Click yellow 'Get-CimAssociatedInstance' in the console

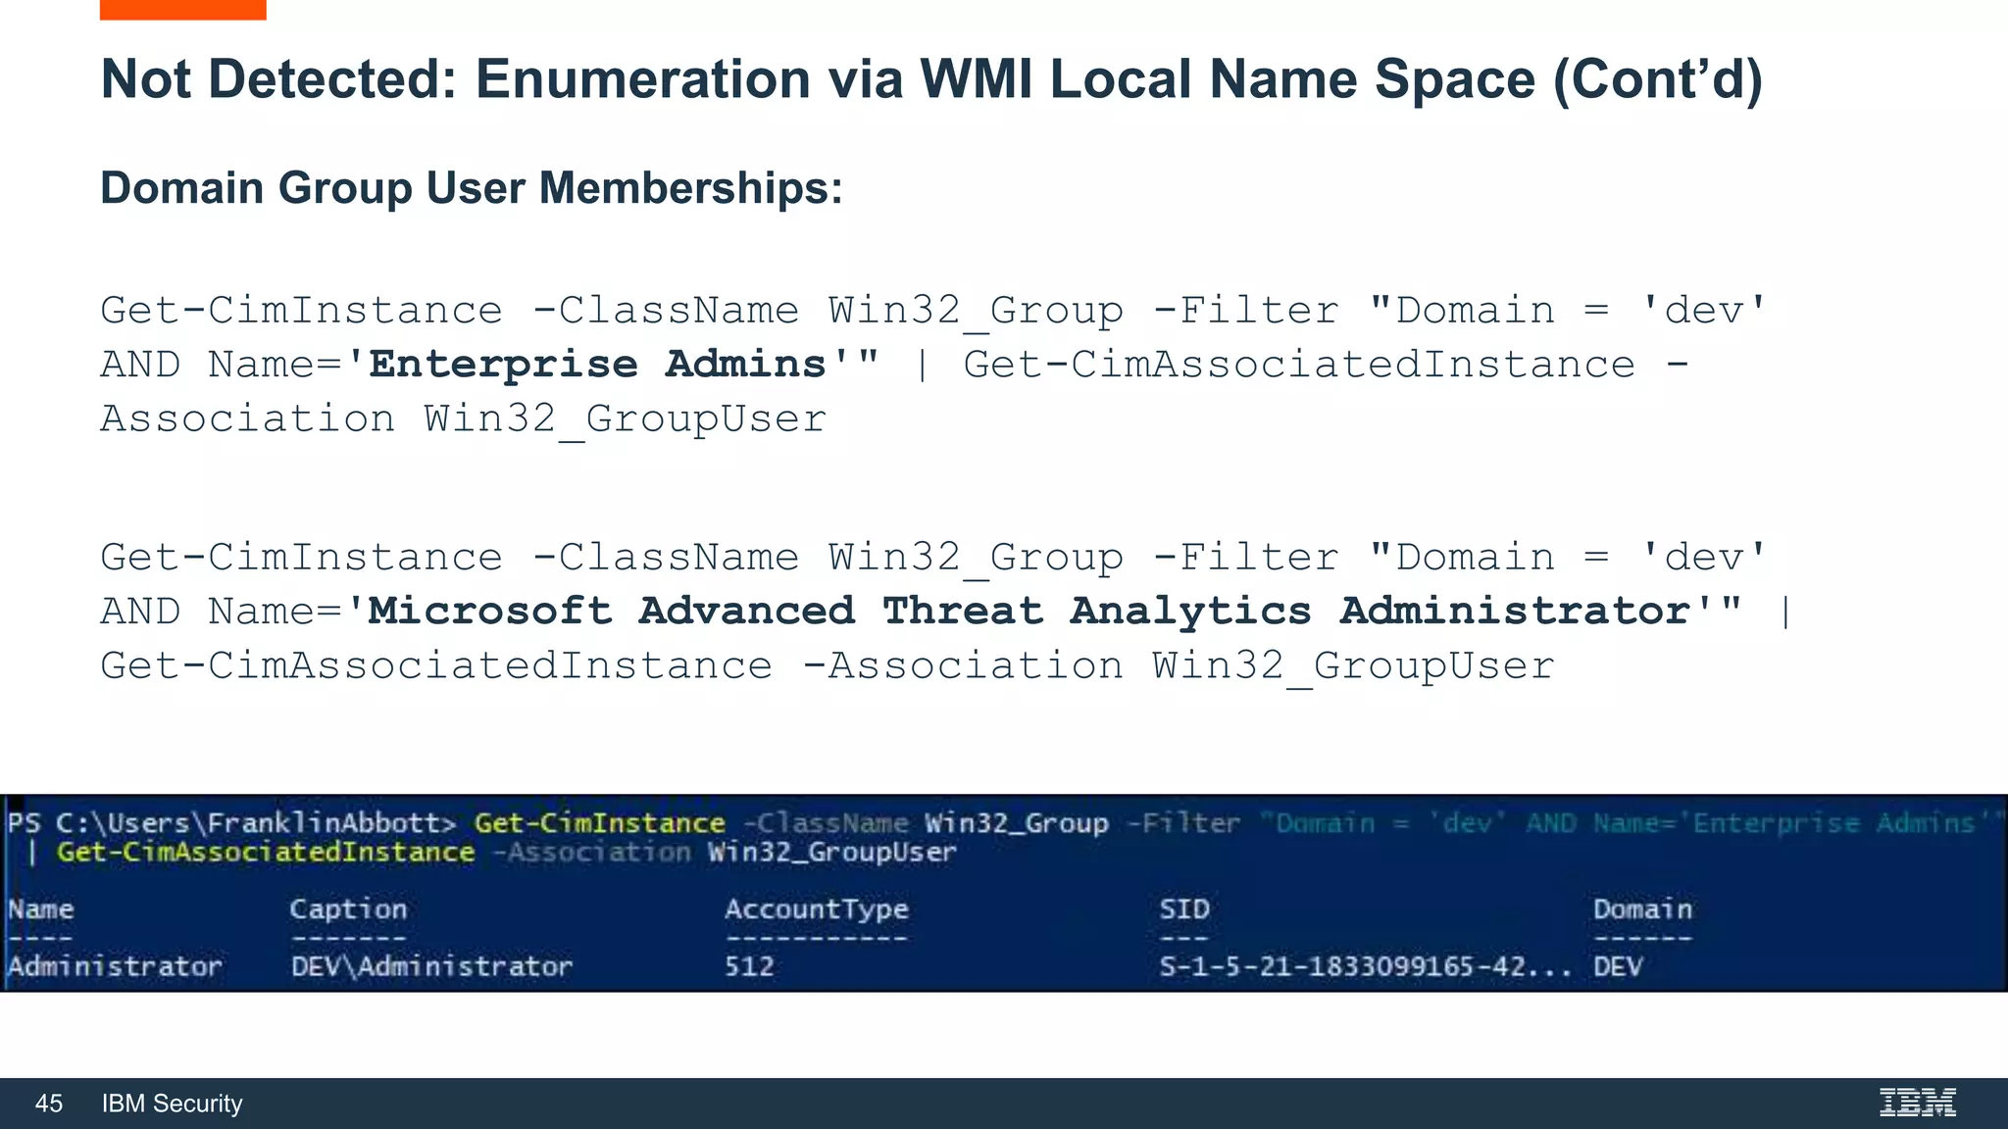(x=266, y=853)
